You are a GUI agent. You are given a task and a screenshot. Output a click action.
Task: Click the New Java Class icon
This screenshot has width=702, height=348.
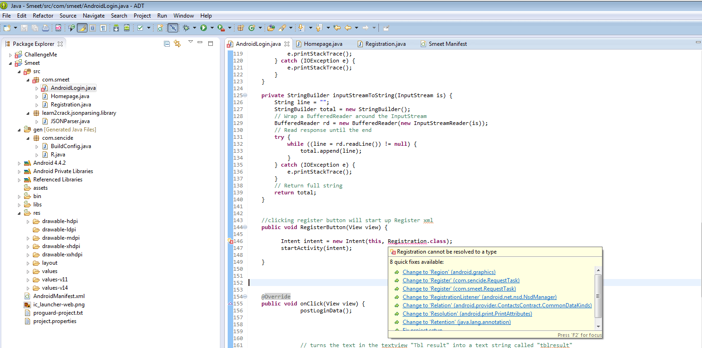(x=252, y=28)
